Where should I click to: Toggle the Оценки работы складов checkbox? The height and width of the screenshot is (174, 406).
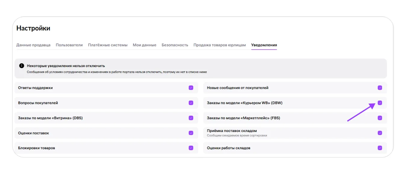pos(380,148)
